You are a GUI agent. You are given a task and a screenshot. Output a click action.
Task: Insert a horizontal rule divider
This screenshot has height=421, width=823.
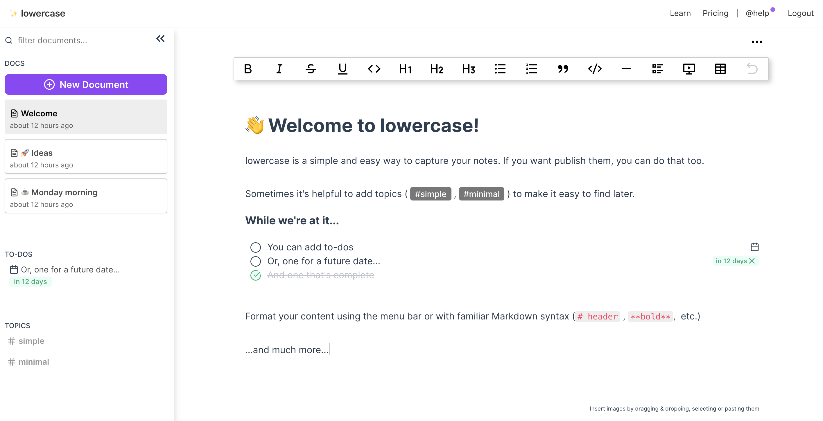pos(626,69)
